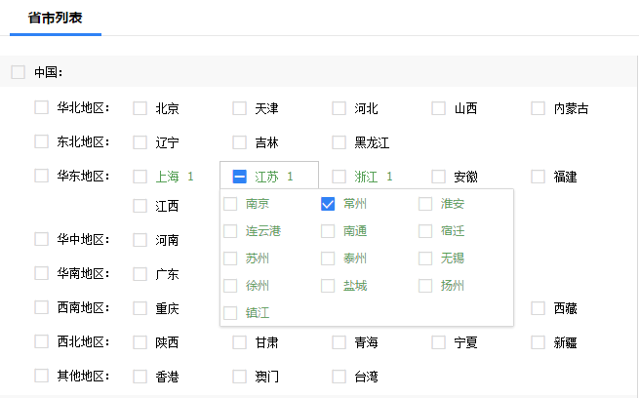This screenshot has width=639, height=398.
Task: Uncheck the 常州 city checkbox
Action: pos(328,204)
